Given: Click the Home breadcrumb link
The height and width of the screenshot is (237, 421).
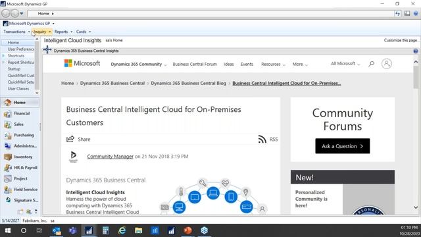Looking at the screenshot, I should [x=67, y=84].
